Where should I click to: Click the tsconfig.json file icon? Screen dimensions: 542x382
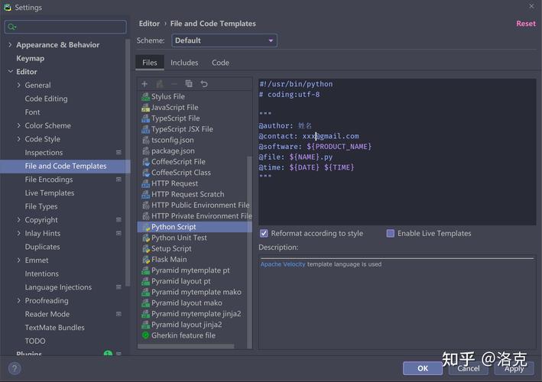tap(145, 141)
